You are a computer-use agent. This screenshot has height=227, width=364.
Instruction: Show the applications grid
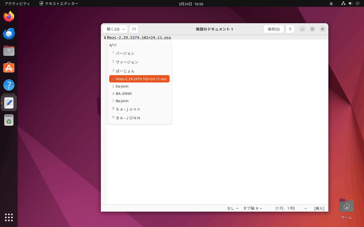9,217
